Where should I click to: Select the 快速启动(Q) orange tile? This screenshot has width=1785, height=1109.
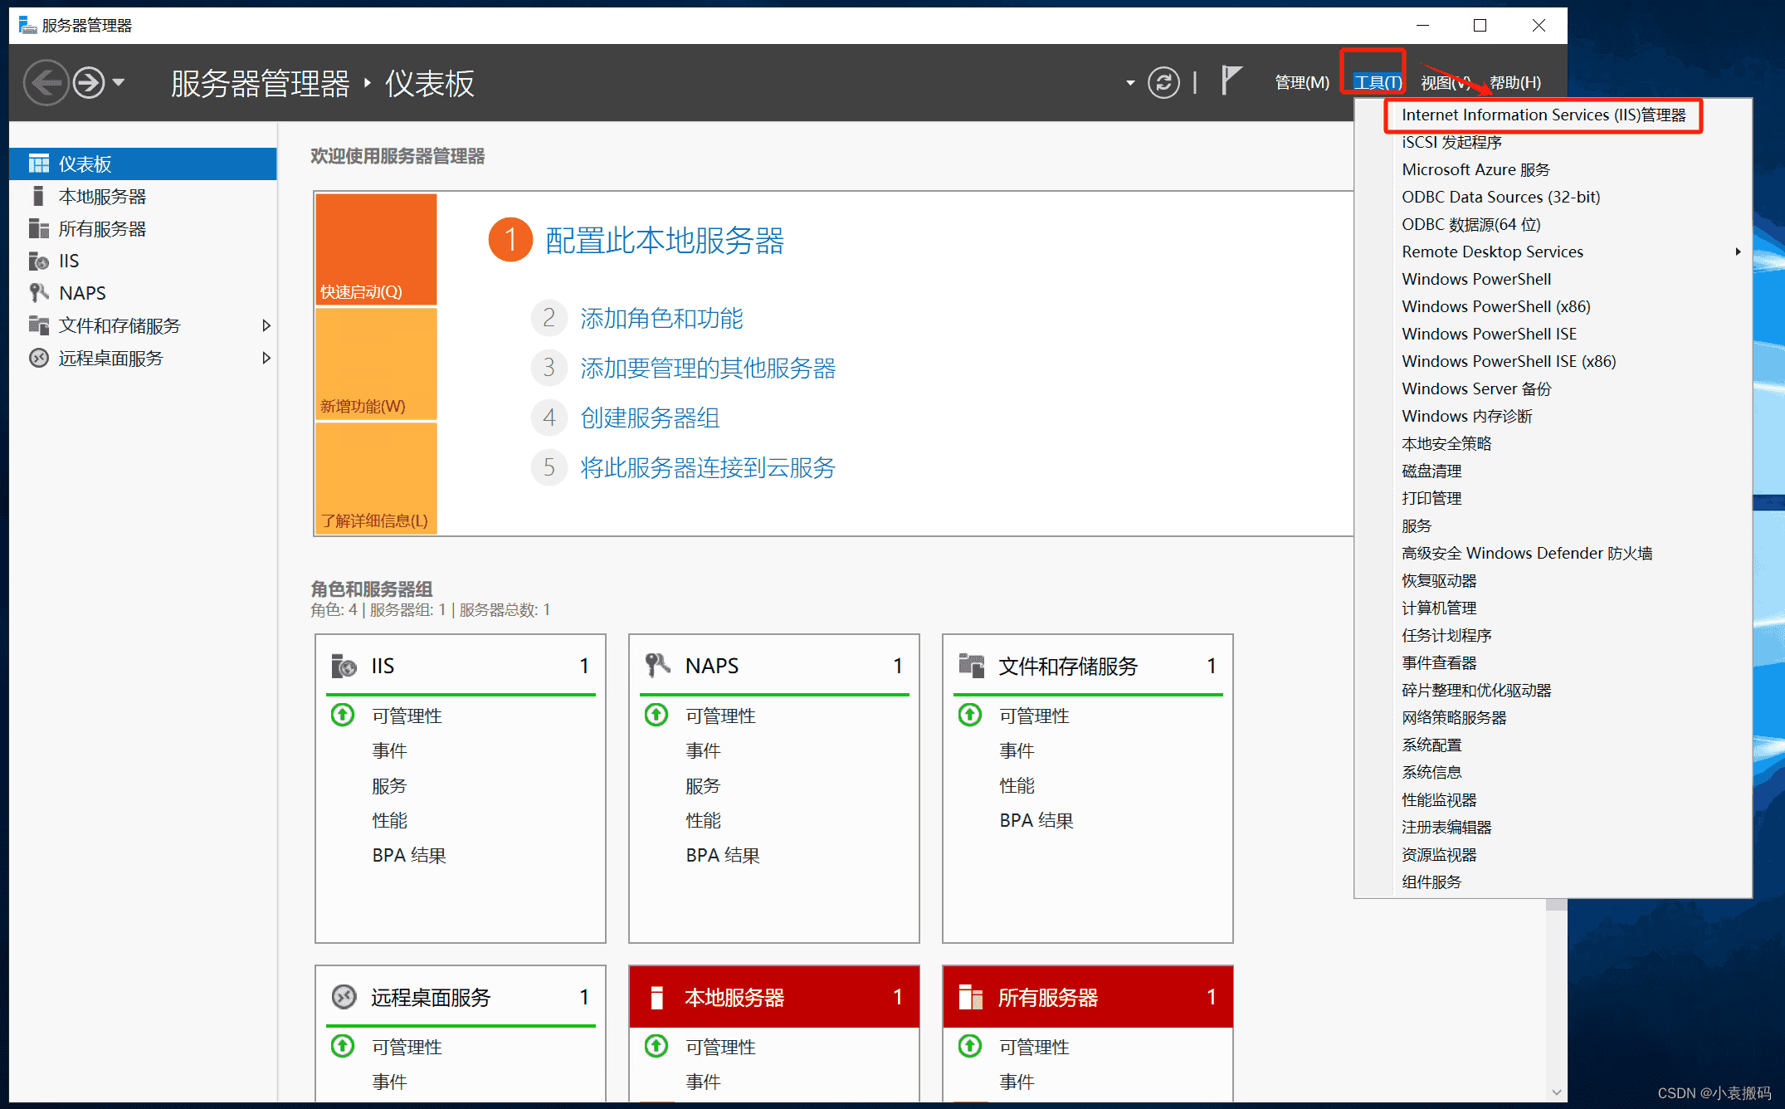point(376,249)
